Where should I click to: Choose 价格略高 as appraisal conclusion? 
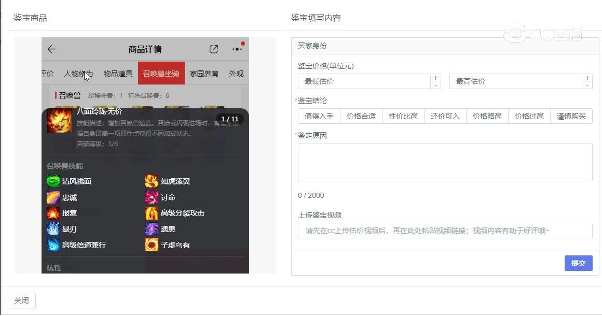[x=487, y=116]
